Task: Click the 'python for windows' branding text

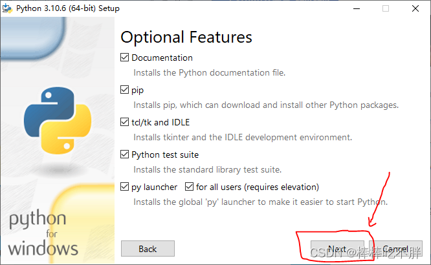Action: pyautogui.click(x=43, y=233)
